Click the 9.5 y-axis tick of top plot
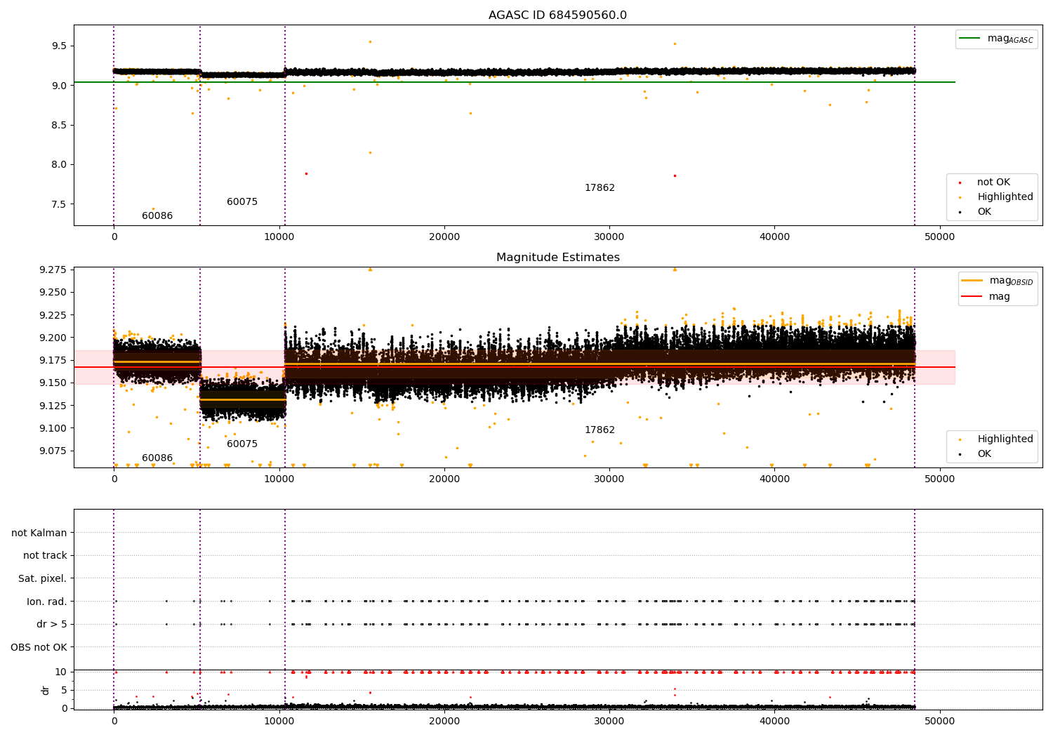The image size is (1053, 737). (59, 46)
